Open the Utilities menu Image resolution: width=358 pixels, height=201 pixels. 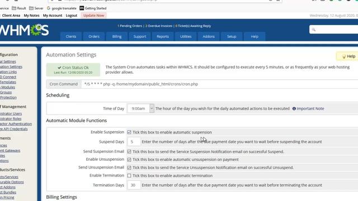[186, 36]
